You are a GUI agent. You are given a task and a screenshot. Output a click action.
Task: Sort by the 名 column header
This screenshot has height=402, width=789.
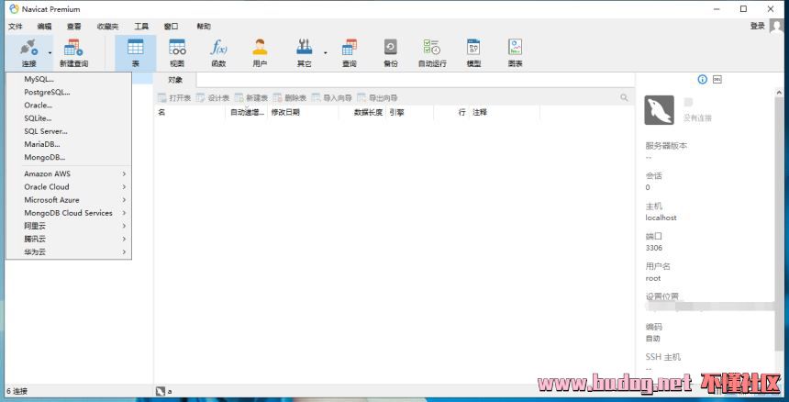190,113
